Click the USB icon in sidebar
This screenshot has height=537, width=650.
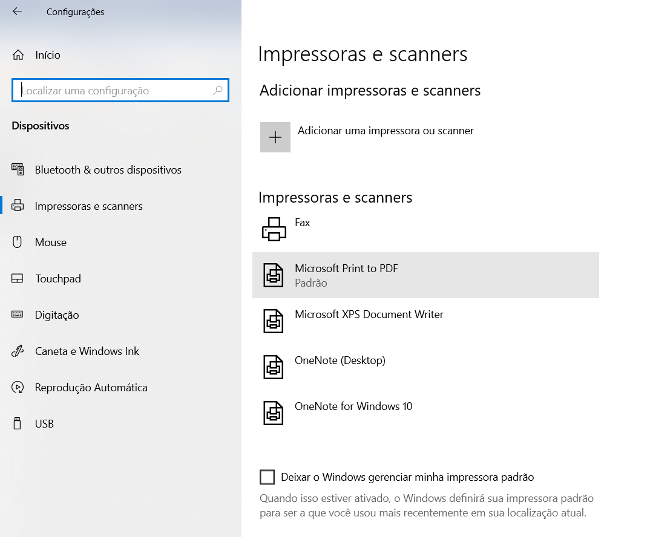click(18, 423)
